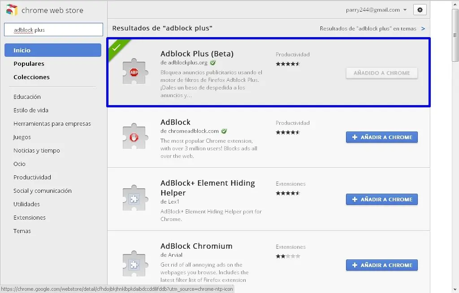Open AdBlock+ Element Hiding Helper title
The width and height of the screenshot is (459, 293).
point(208,188)
